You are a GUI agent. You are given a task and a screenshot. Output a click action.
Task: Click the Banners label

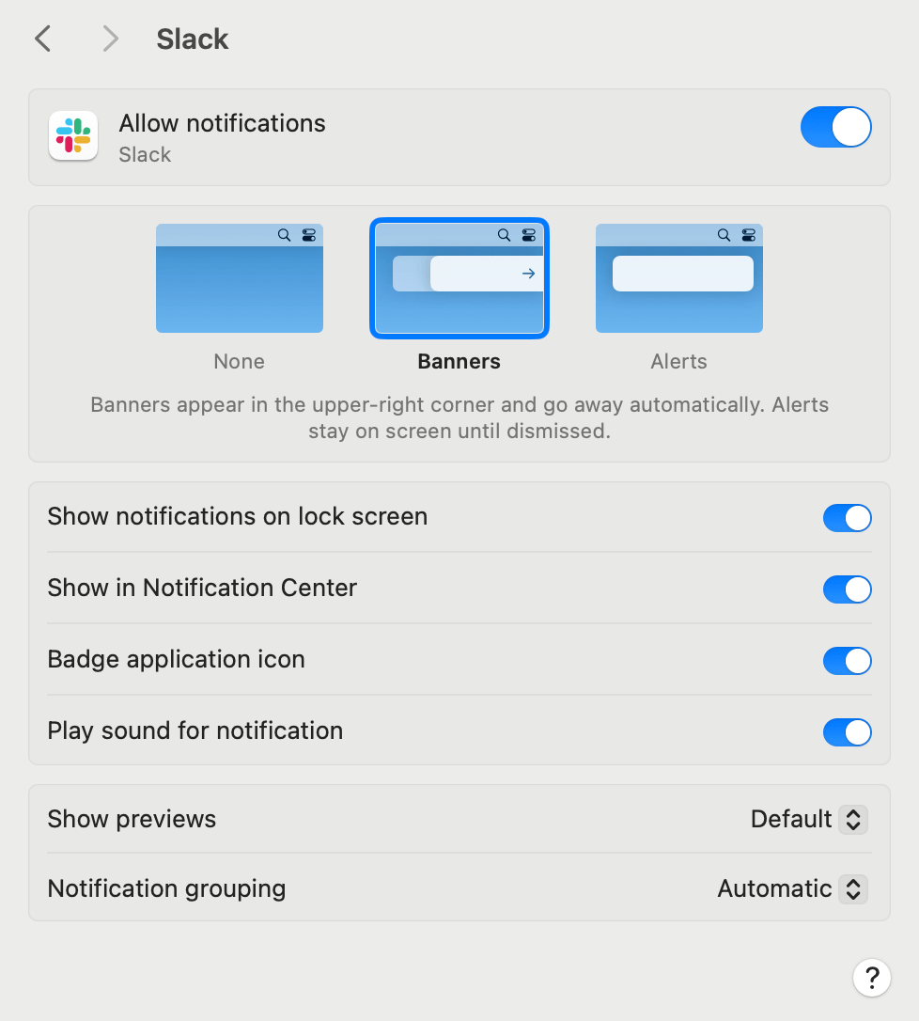pyautogui.click(x=459, y=361)
